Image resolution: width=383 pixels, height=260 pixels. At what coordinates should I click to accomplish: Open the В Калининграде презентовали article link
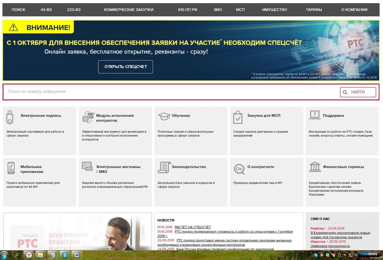click(340, 235)
